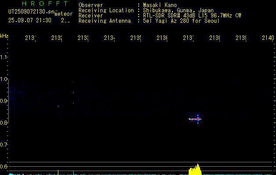
Task: Click the kHz axis unit label
Action: pos(4,36)
